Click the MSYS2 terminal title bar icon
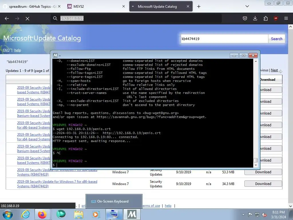293x220 pixels. (55, 55)
